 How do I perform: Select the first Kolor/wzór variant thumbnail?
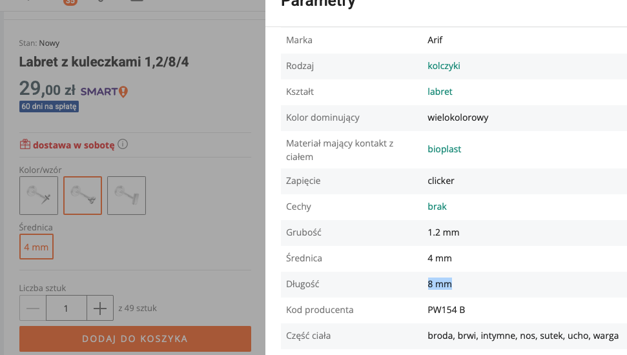pyautogui.click(x=39, y=196)
